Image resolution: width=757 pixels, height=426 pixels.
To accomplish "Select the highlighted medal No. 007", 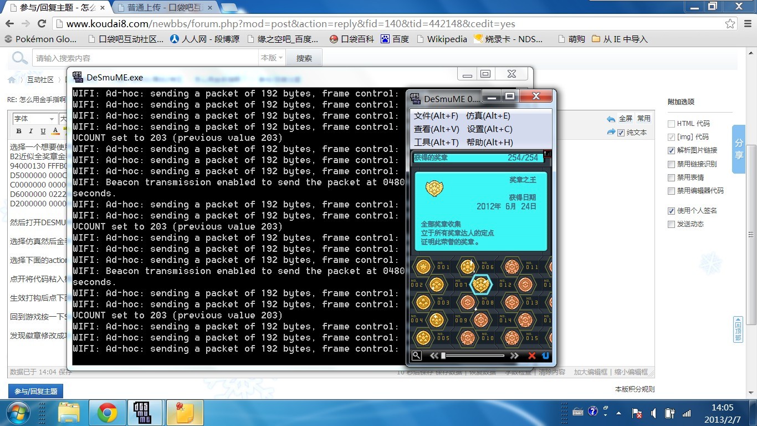I will 481,285.
